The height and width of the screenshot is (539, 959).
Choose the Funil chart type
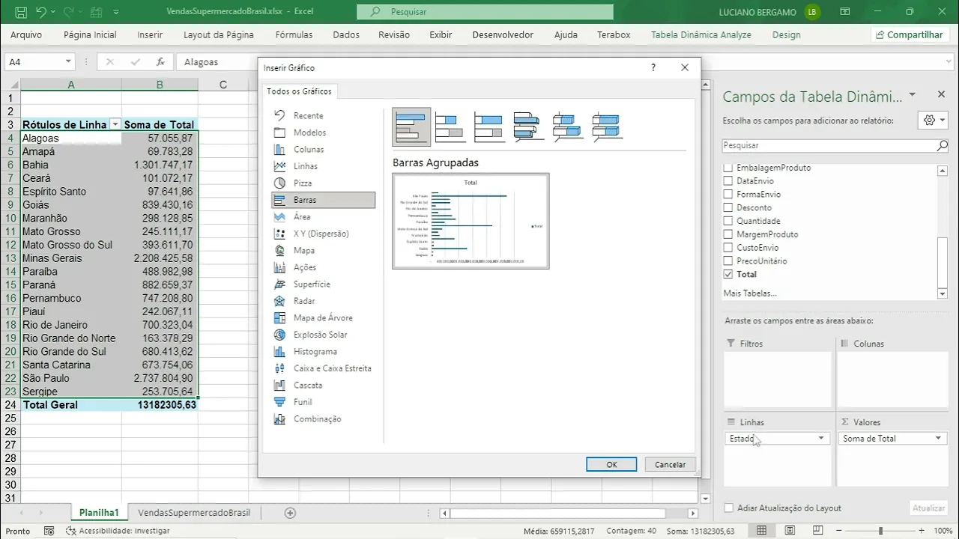point(323,402)
